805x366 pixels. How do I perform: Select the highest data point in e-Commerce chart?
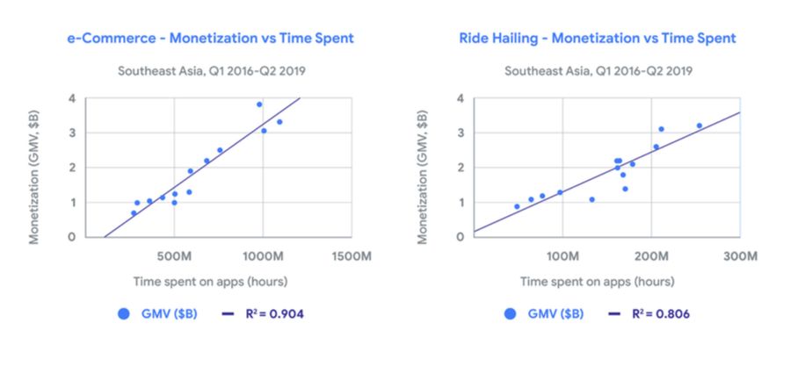tap(259, 104)
